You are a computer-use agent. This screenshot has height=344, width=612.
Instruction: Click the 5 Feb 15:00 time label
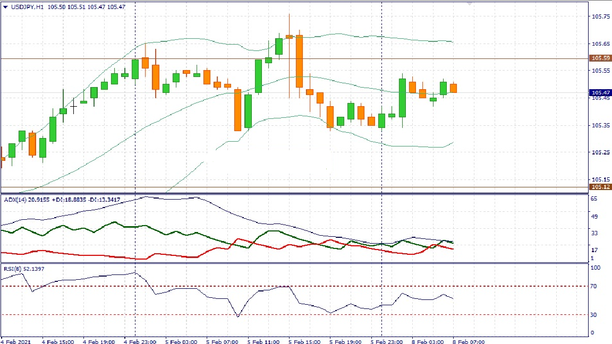click(305, 342)
